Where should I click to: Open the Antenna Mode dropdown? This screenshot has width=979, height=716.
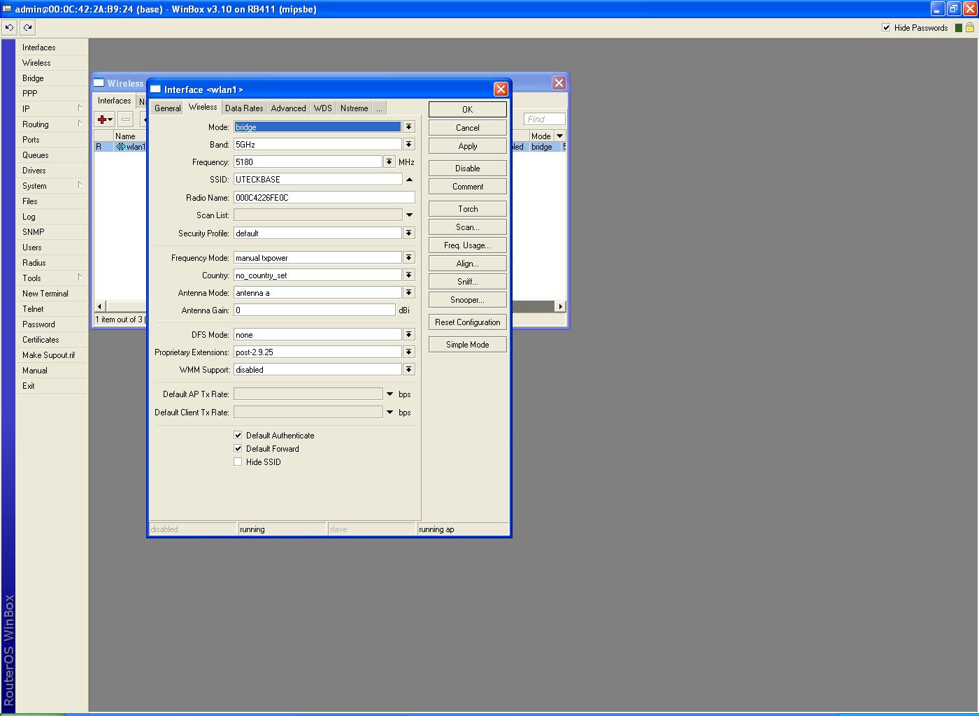[409, 292]
